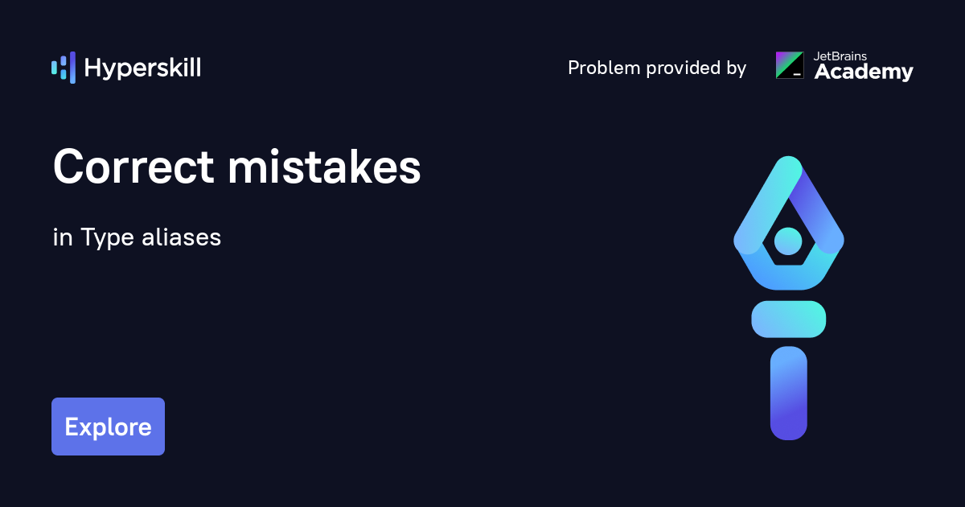The height and width of the screenshot is (507, 965).
Task: Click the JetBrains Academy square logo
Action: coord(789,65)
